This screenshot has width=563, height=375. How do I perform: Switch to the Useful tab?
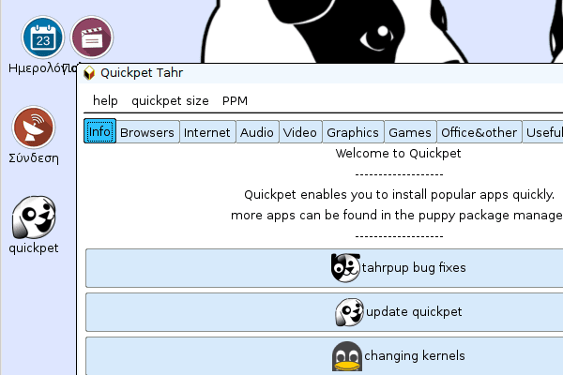coord(543,132)
